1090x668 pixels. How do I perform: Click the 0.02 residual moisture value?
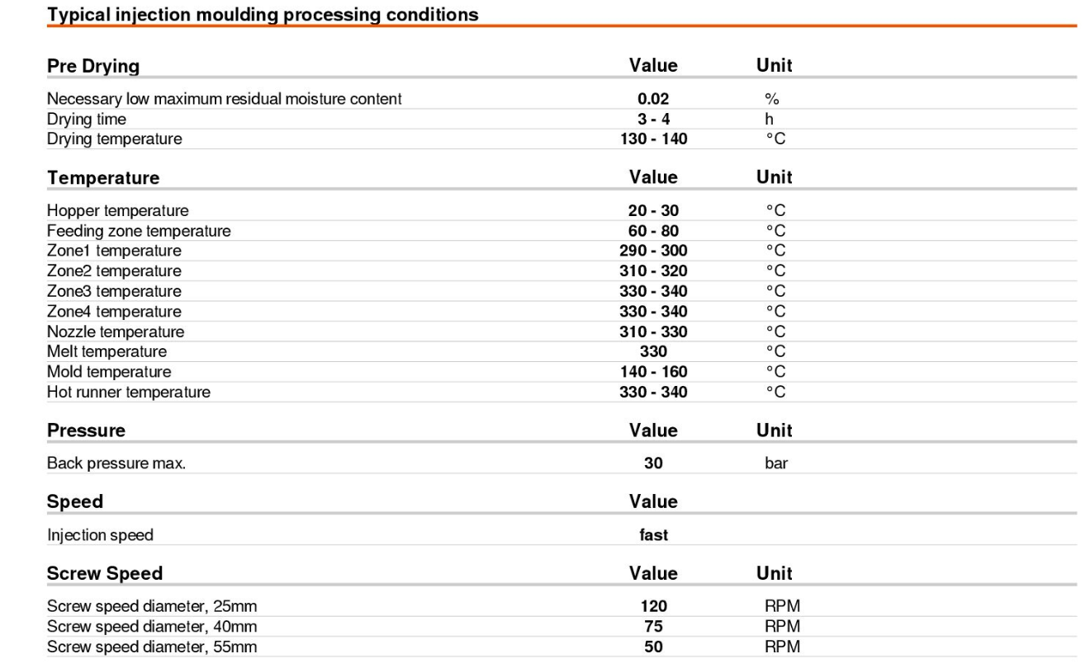652,100
